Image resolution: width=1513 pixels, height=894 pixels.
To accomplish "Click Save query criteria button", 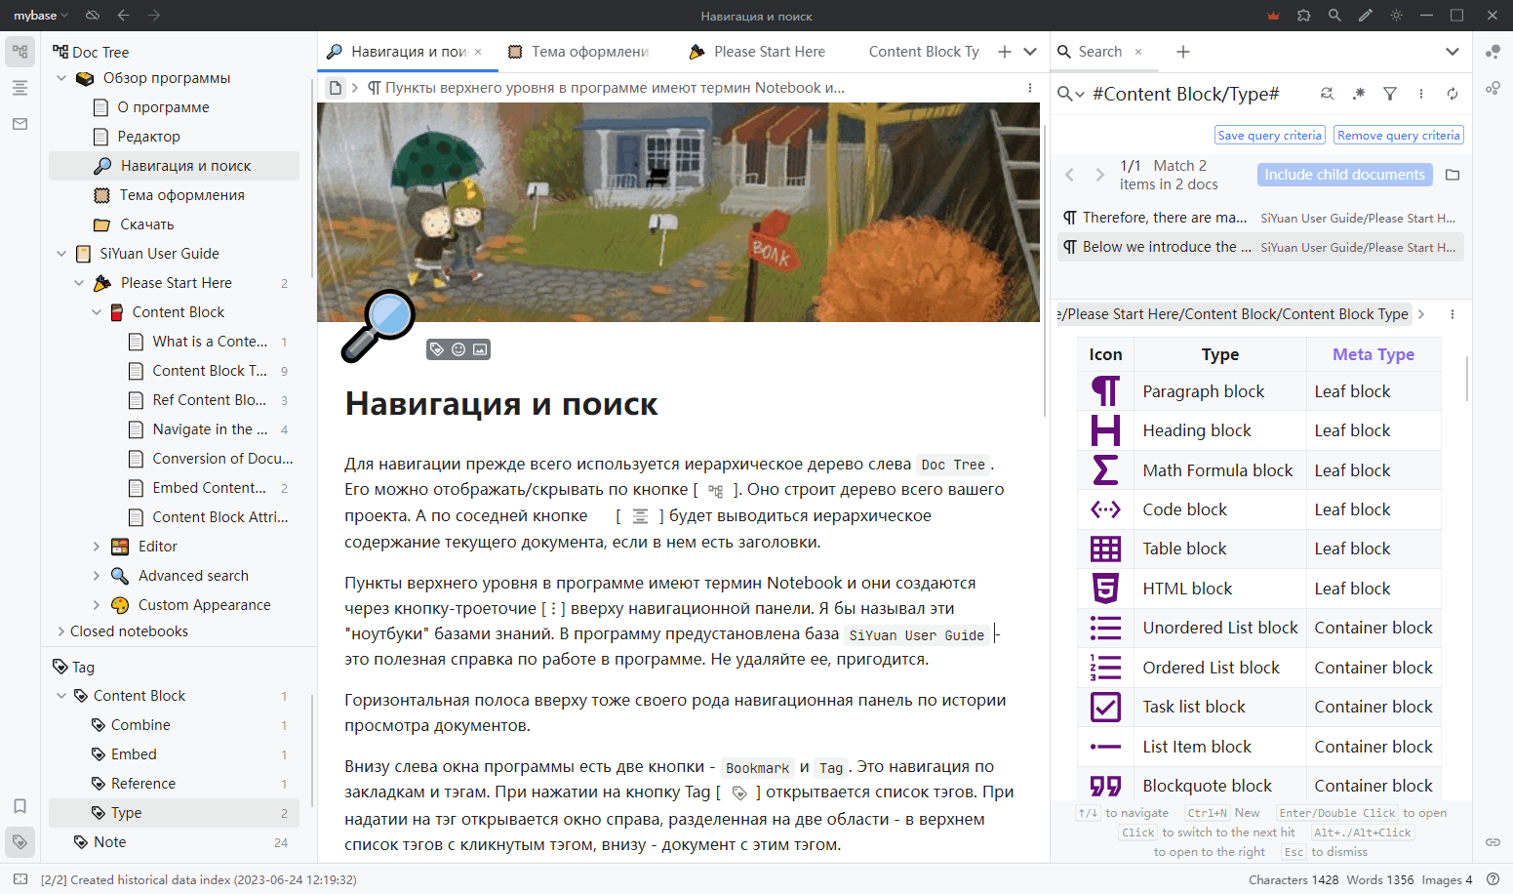I will click(1270, 136).
